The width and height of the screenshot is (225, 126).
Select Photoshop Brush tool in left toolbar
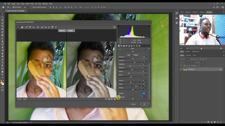pyautogui.click(x=2, y=38)
